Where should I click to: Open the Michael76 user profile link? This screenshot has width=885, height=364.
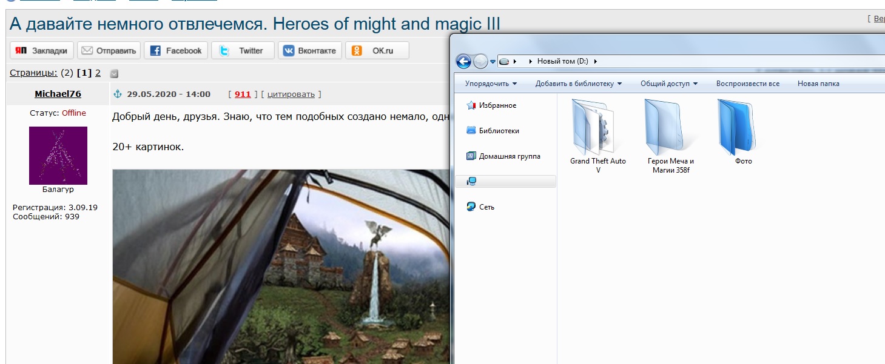(x=58, y=94)
